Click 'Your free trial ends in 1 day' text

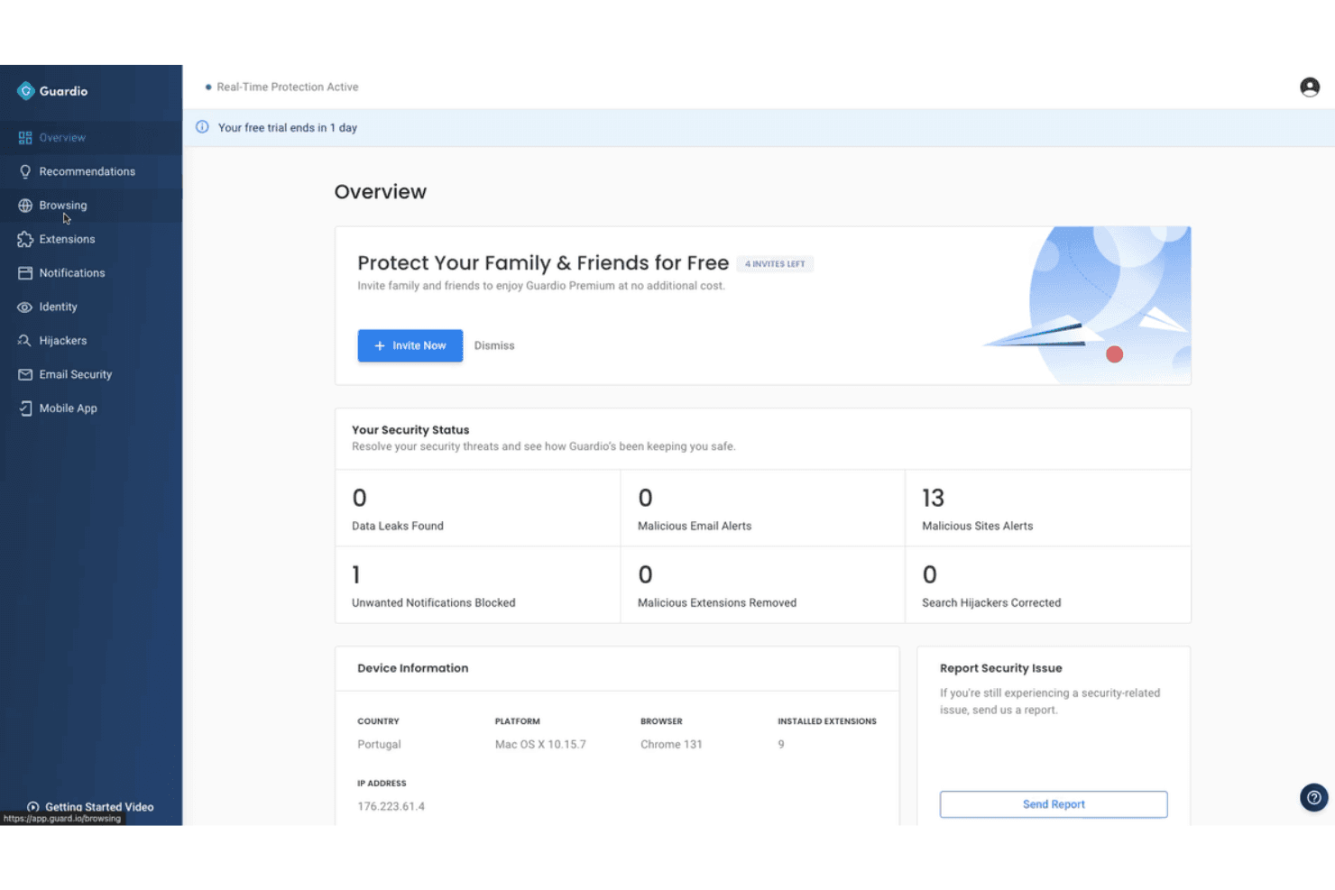click(288, 127)
